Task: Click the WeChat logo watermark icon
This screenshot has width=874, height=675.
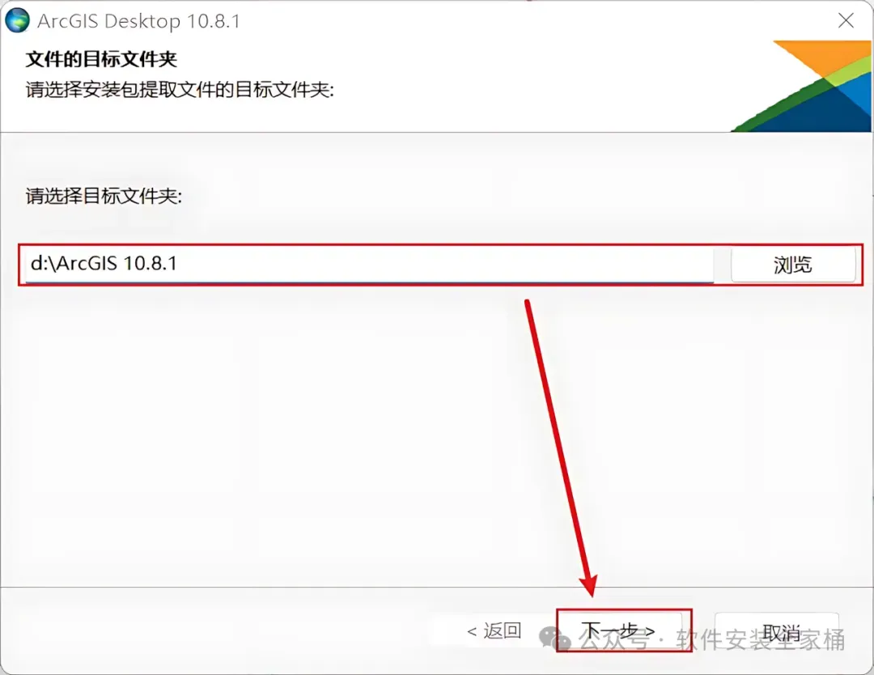Action: (x=555, y=639)
